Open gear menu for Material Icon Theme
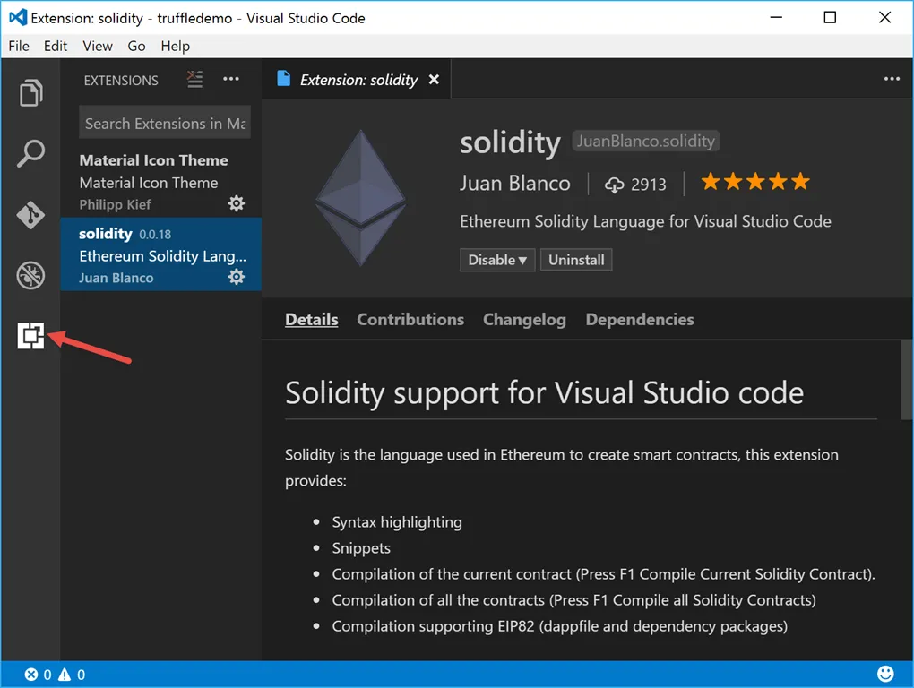The width and height of the screenshot is (914, 688). click(236, 203)
